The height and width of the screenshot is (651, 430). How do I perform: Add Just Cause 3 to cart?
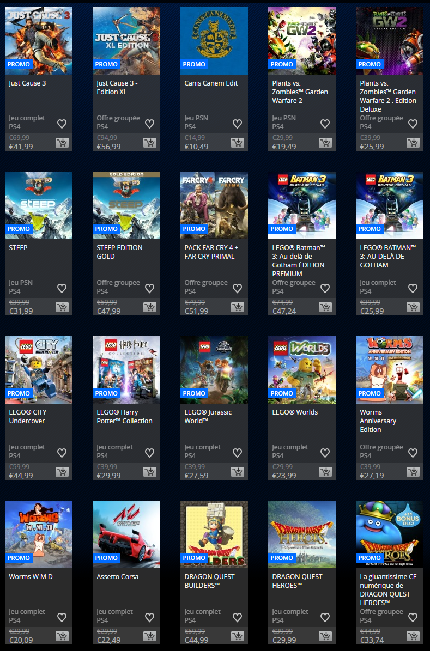(62, 143)
